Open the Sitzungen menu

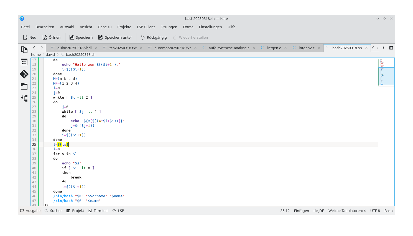pos(169,27)
